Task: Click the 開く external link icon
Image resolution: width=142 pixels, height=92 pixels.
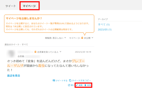Action: (69, 85)
